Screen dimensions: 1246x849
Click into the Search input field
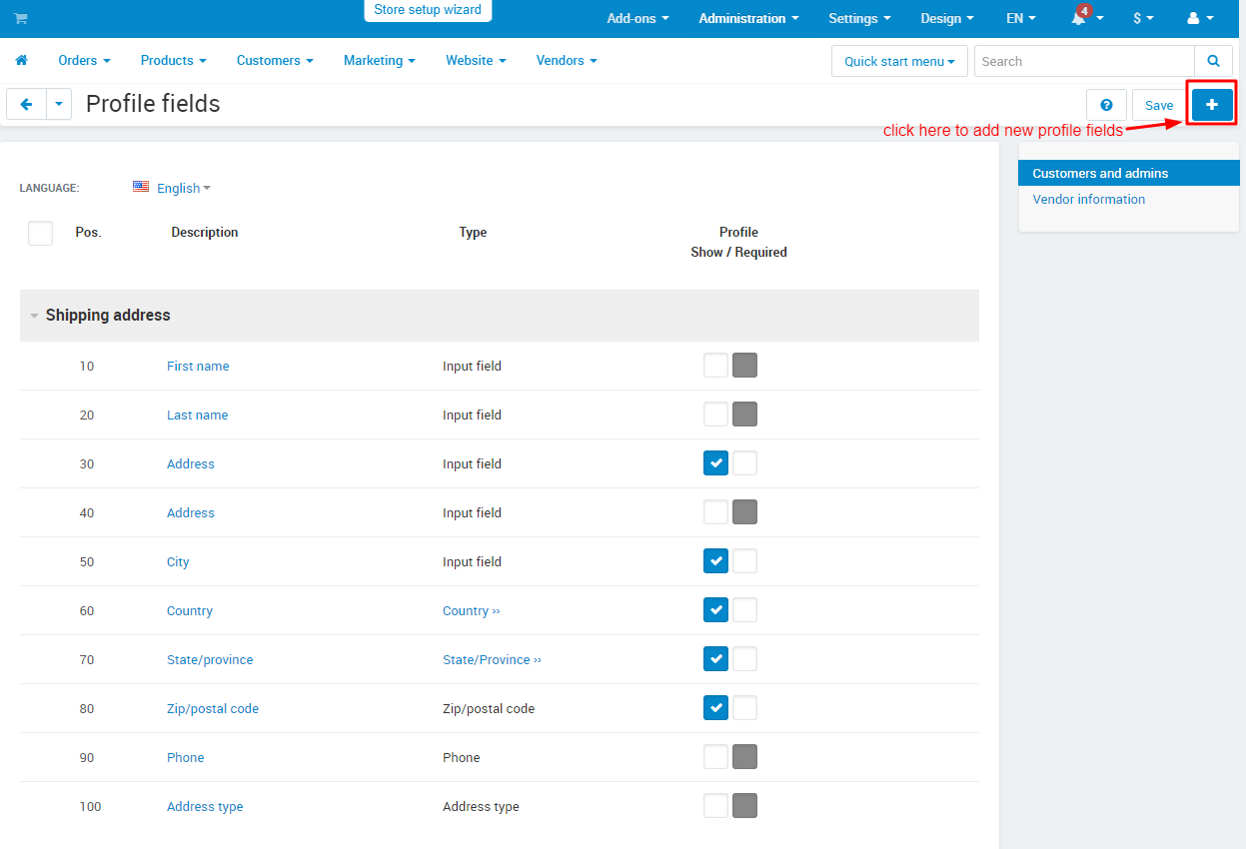[x=1084, y=61]
